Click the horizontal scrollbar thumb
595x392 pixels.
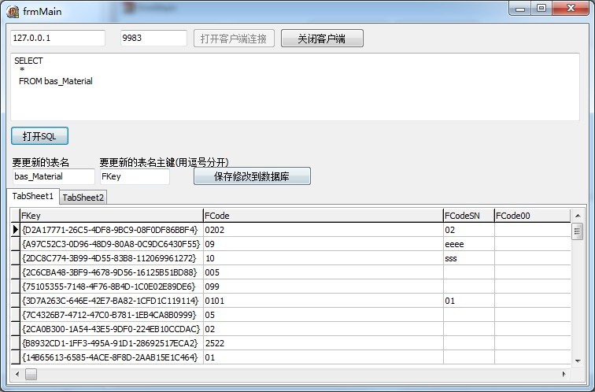coord(31,374)
